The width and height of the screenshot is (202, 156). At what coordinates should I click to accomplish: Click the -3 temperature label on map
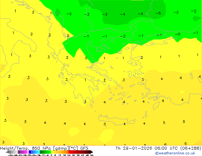coord(105,14)
